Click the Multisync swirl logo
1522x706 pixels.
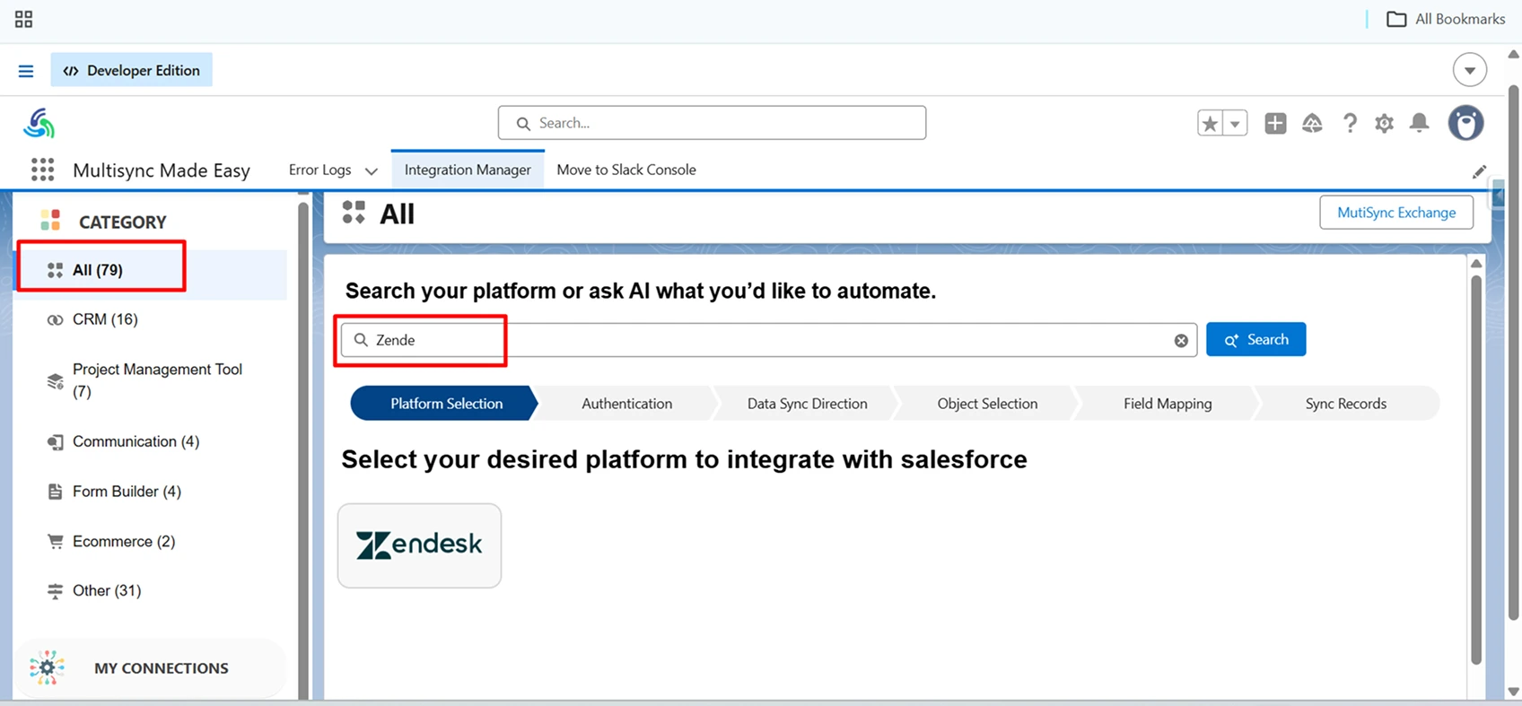point(39,123)
